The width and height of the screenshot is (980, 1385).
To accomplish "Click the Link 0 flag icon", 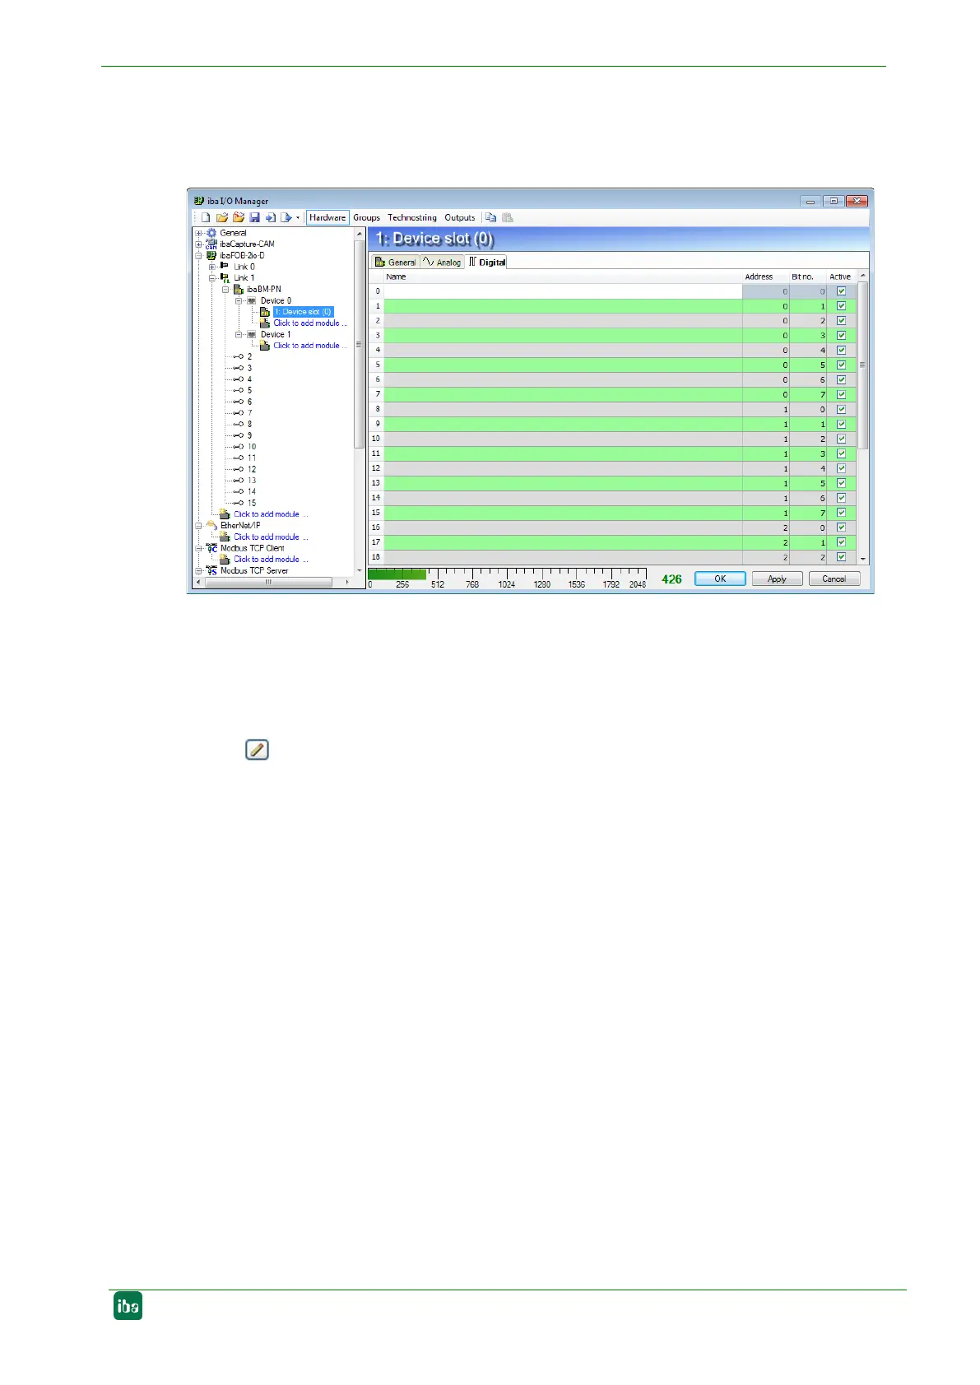I will (x=225, y=267).
